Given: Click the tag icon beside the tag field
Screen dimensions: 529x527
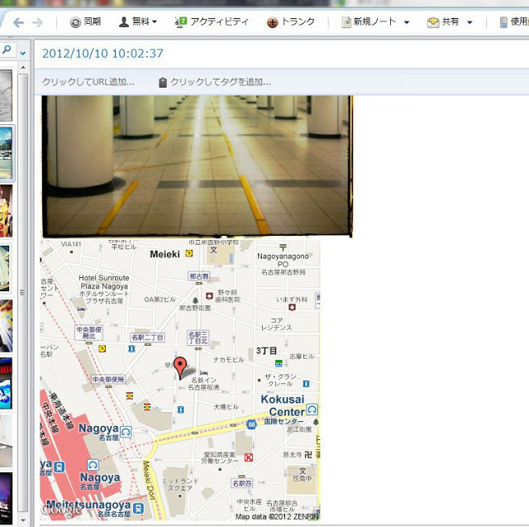Looking at the screenshot, I should 163,82.
